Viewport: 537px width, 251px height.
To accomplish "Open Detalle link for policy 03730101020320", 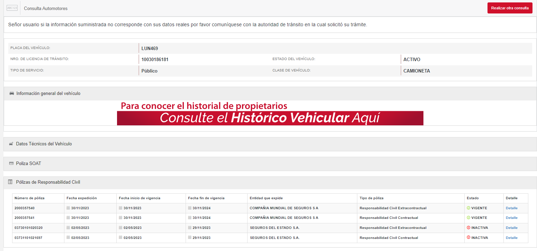I will (x=511, y=228).
